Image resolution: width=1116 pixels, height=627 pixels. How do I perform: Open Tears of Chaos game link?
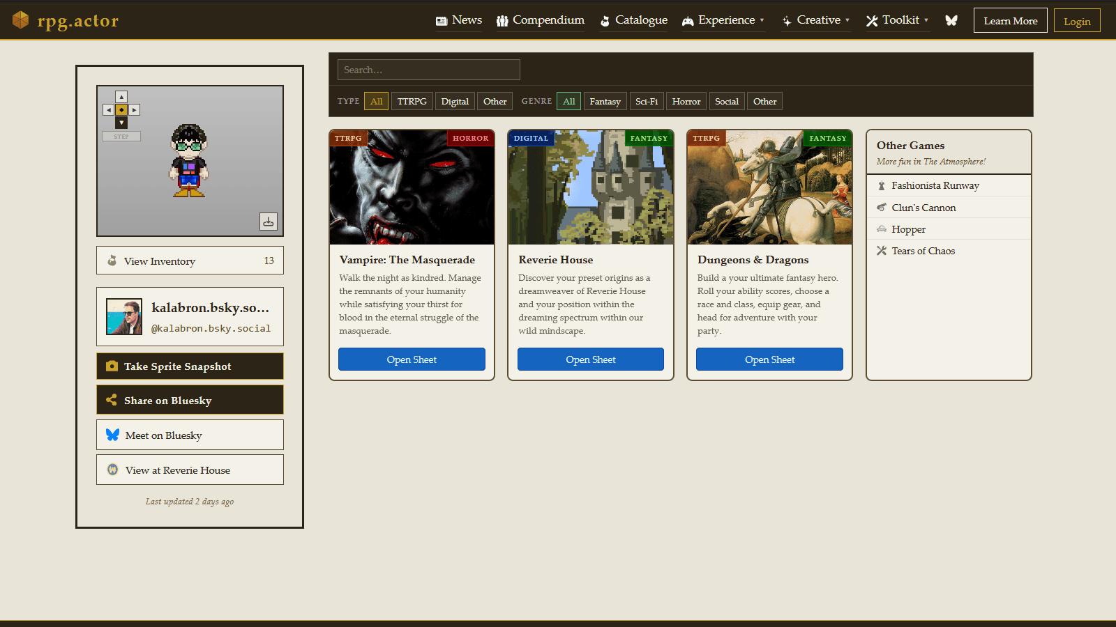coord(949,251)
